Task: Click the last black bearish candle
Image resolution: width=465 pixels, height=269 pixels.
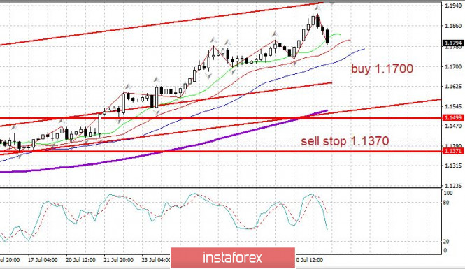Action: pos(327,36)
